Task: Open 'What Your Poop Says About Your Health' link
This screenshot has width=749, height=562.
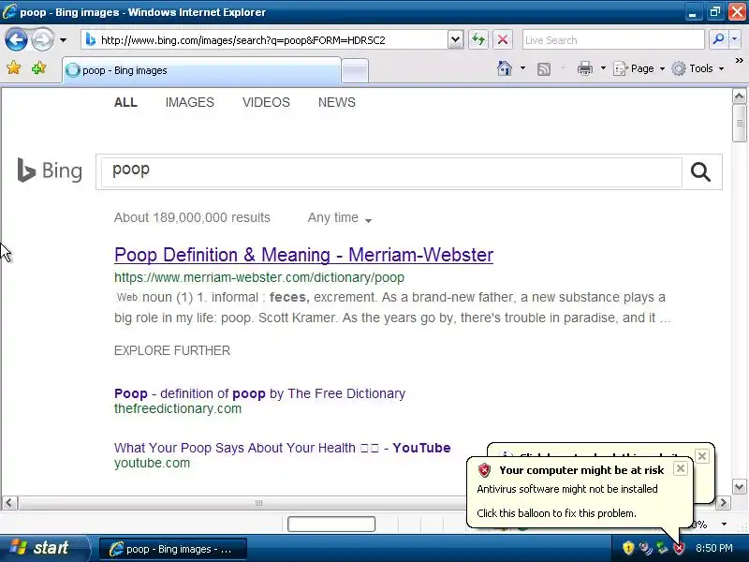Action: point(283,448)
